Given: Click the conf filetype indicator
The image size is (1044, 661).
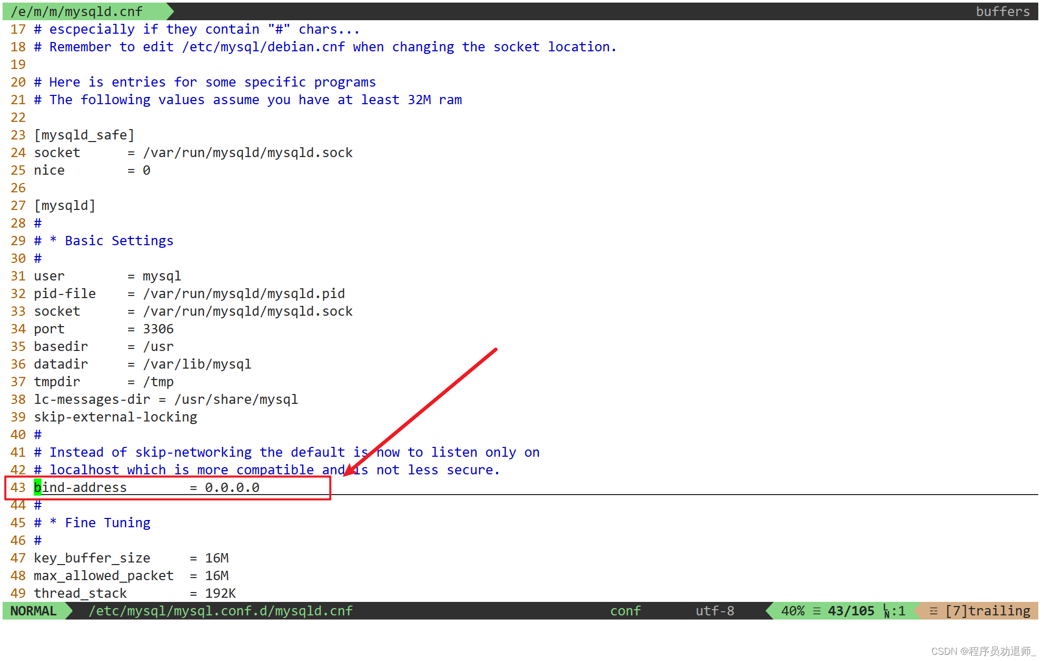Looking at the screenshot, I should coord(625,611).
